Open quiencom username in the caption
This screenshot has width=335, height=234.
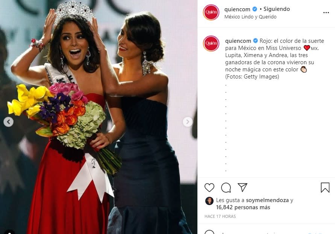238,41
